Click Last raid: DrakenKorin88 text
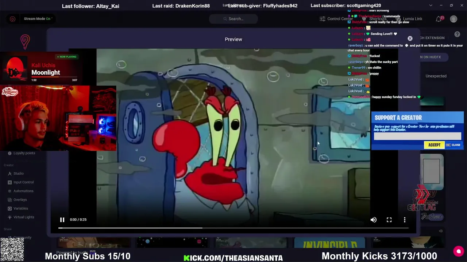Screen dimensions: 467x262 pyautogui.click(x=181, y=6)
